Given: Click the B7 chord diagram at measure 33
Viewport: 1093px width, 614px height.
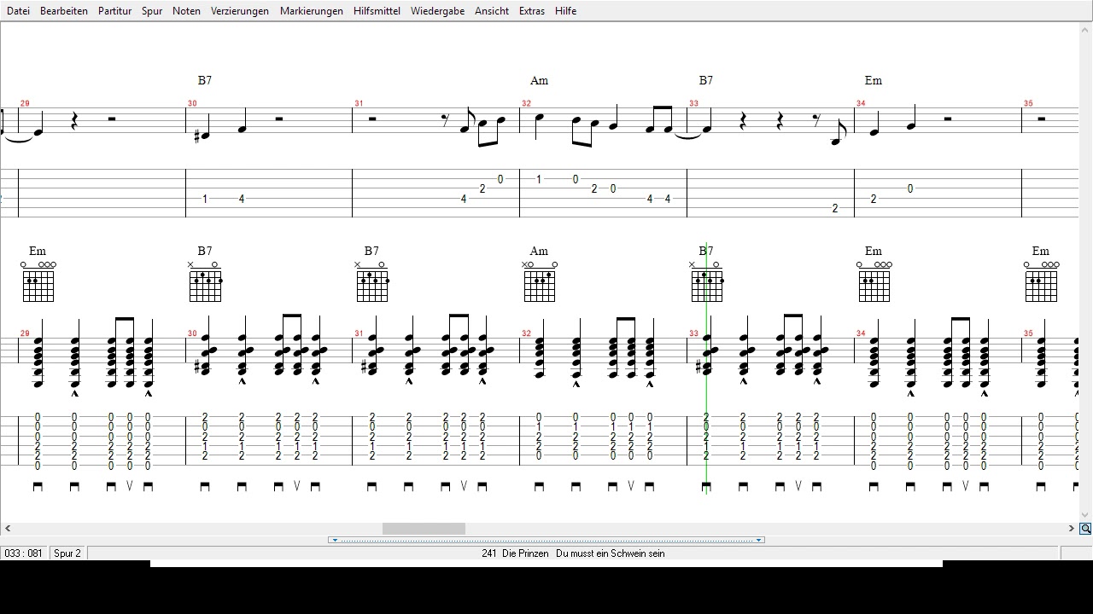Looking at the screenshot, I should 707,281.
